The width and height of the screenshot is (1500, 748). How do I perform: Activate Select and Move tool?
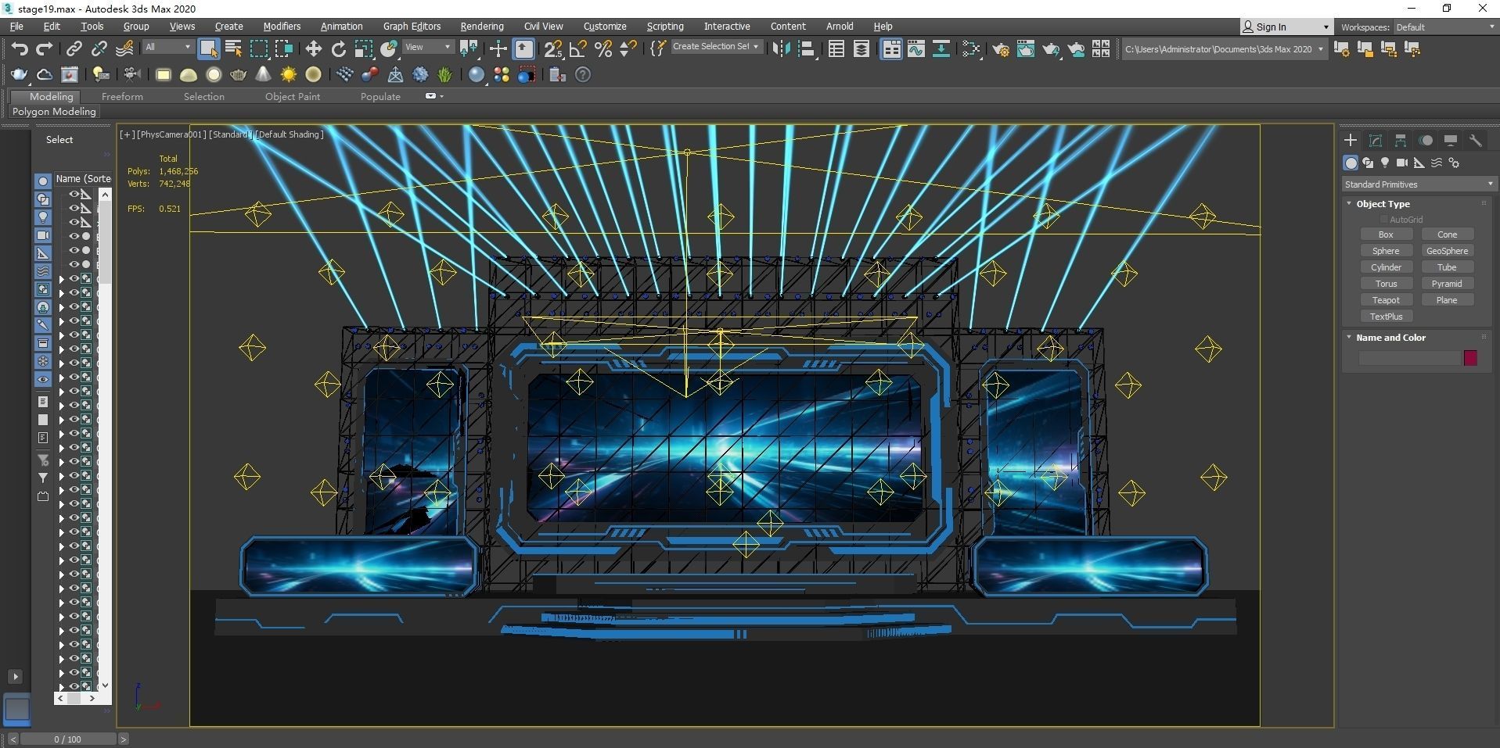click(x=313, y=49)
